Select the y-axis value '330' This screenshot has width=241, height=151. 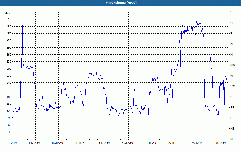click(9, 62)
